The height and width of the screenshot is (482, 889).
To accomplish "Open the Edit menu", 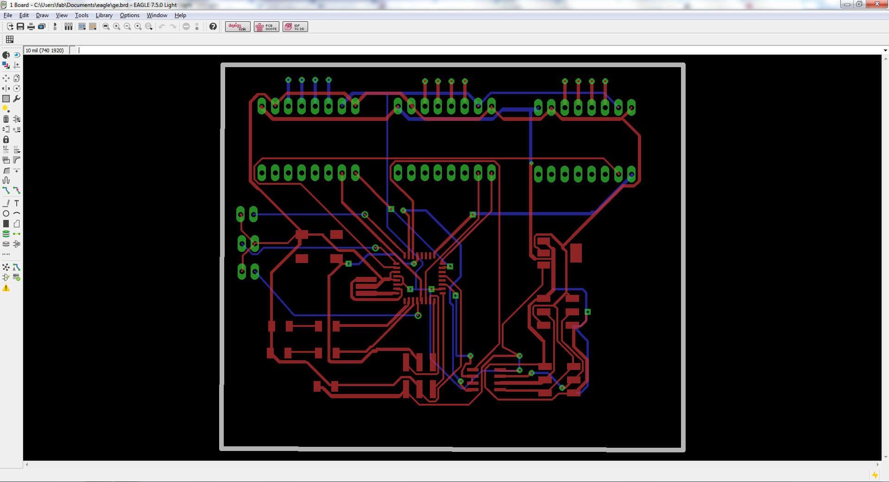I will click(x=24, y=15).
